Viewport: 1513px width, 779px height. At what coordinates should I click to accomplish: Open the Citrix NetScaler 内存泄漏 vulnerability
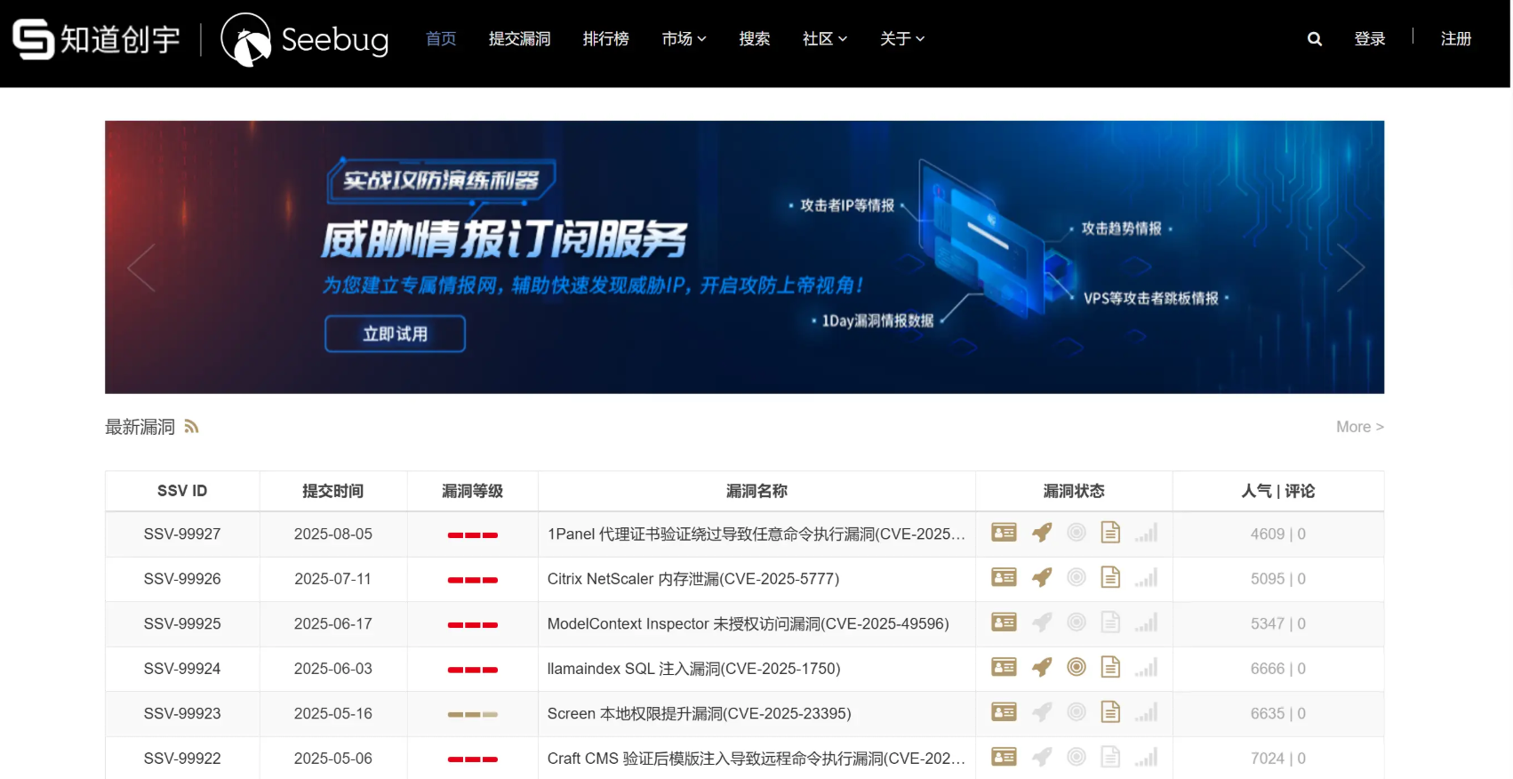click(x=692, y=579)
